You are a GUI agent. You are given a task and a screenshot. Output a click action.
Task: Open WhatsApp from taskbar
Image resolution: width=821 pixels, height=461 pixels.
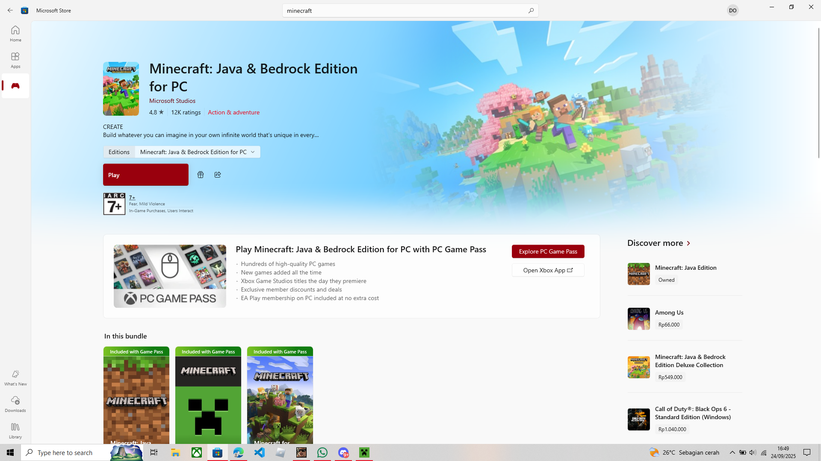(x=322, y=452)
